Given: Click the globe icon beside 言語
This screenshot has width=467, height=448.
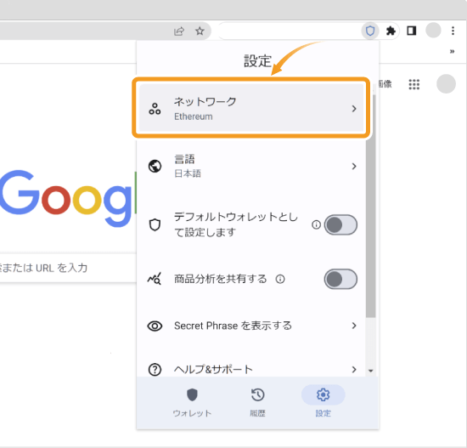Looking at the screenshot, I should click(x=155, y=166).
